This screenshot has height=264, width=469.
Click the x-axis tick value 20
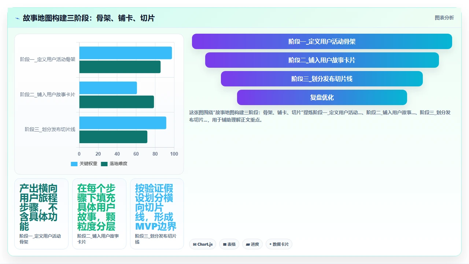(x=98, y=154)
